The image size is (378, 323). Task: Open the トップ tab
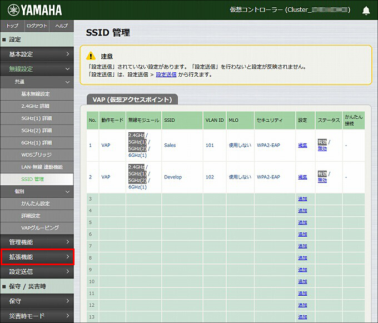click(x=12, y=26)
